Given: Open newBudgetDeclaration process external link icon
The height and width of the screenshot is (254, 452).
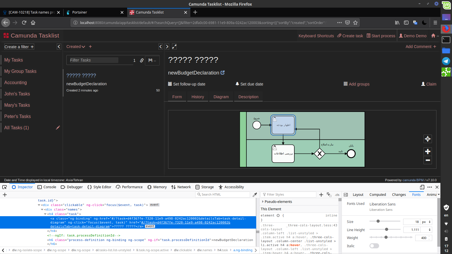Looking at the screenshot, I should click(x=223, y=73).
